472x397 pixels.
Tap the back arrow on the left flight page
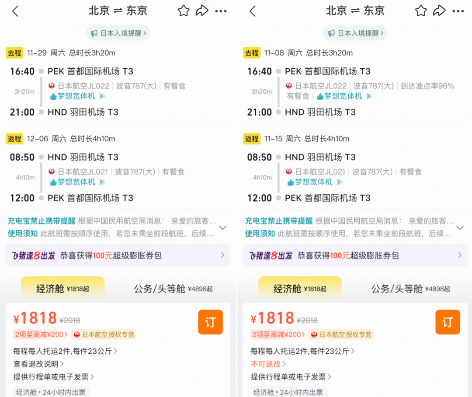[x=15, y=11]
